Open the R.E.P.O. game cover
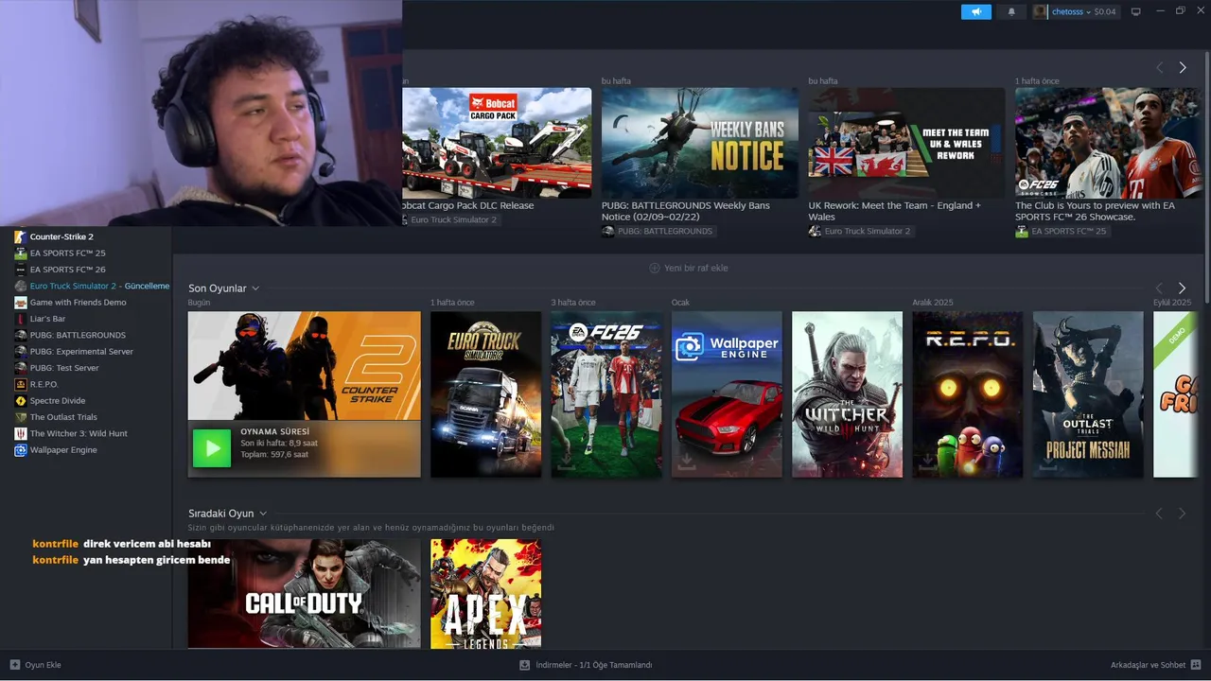The height and width of the screenshot is (681, 1211). click(x=967, y=394)
